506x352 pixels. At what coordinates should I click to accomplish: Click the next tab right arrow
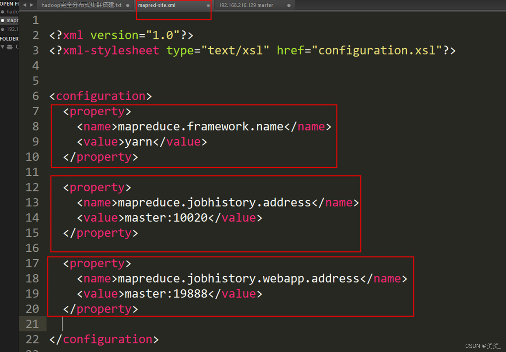pos(31,5)
